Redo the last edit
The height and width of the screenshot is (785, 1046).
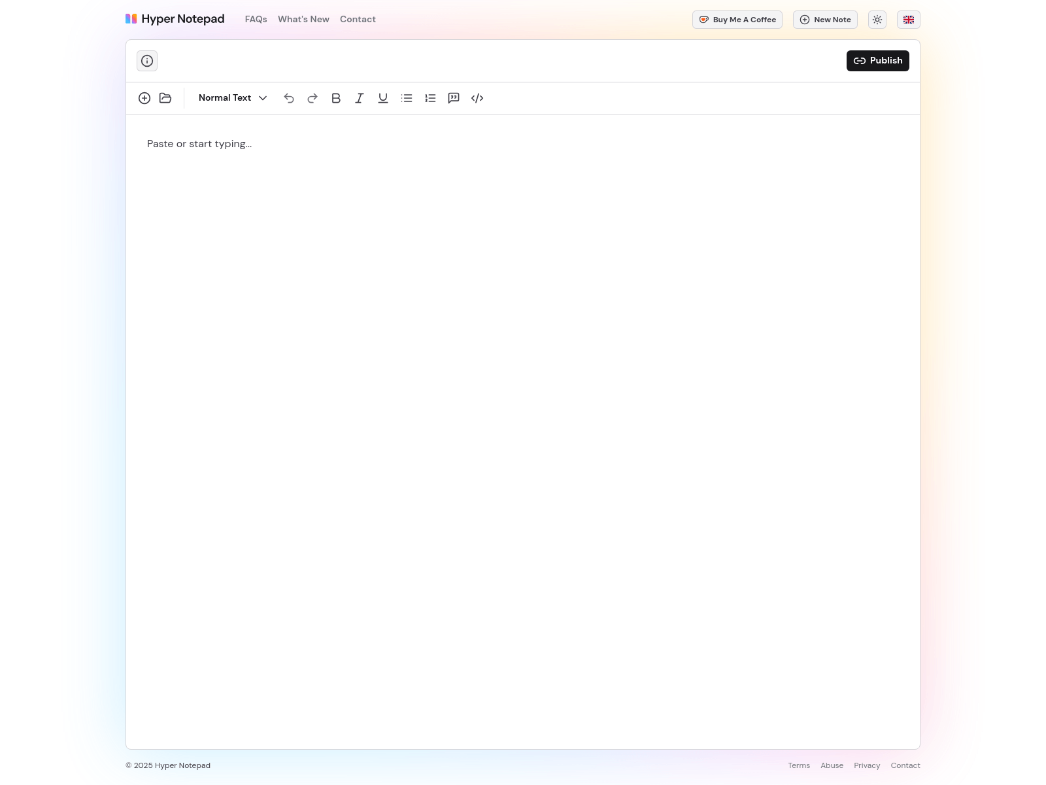tap(312, 98)
